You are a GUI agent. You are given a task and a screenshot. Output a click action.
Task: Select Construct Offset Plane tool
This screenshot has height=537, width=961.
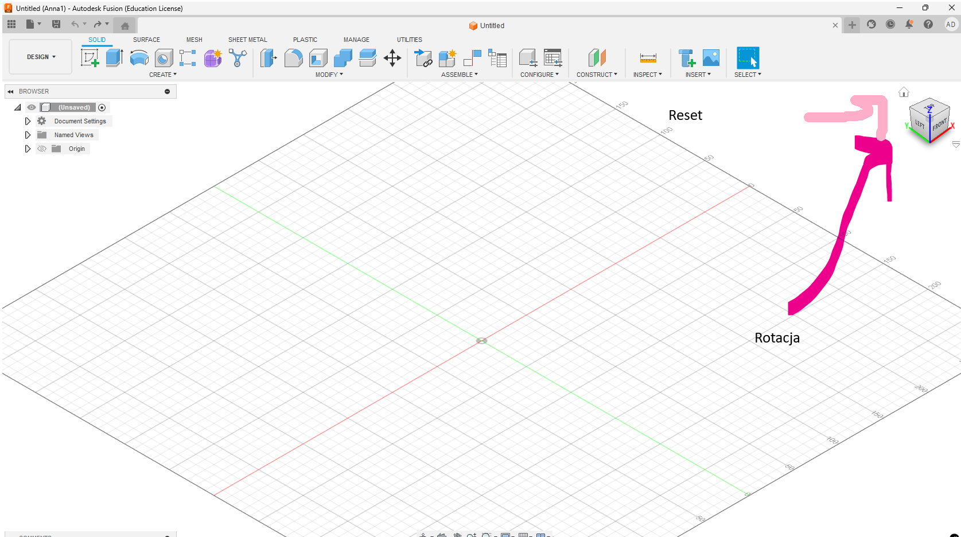[x=597, y=58]
